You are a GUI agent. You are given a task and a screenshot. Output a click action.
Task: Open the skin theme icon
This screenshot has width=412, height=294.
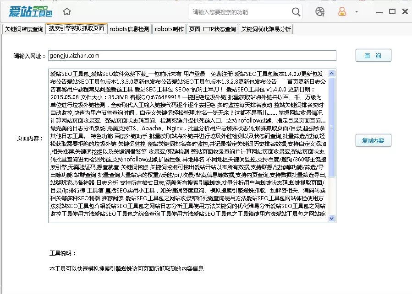[x=320, y=11]
